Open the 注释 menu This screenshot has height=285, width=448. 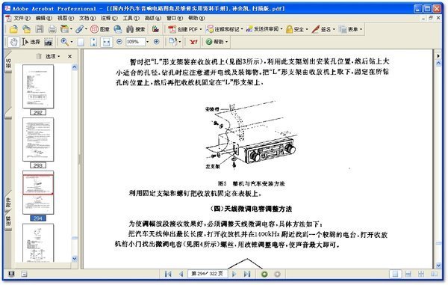pyautogui.click(x=109, y=18)
